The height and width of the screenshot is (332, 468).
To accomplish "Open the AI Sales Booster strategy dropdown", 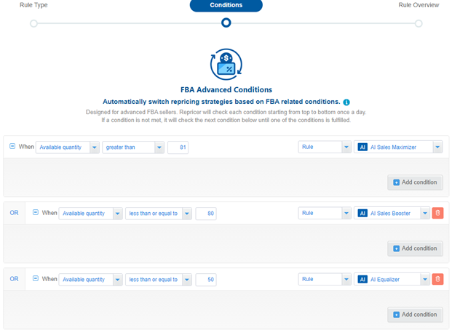I will pyautogui.click(x=392, y=213).
